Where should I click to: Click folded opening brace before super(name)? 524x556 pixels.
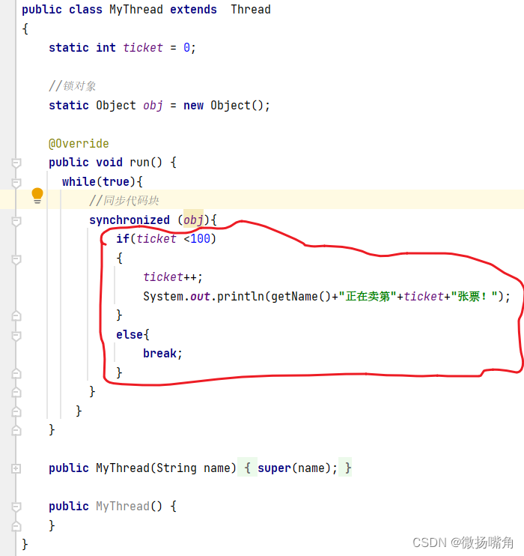click(247, 468)
